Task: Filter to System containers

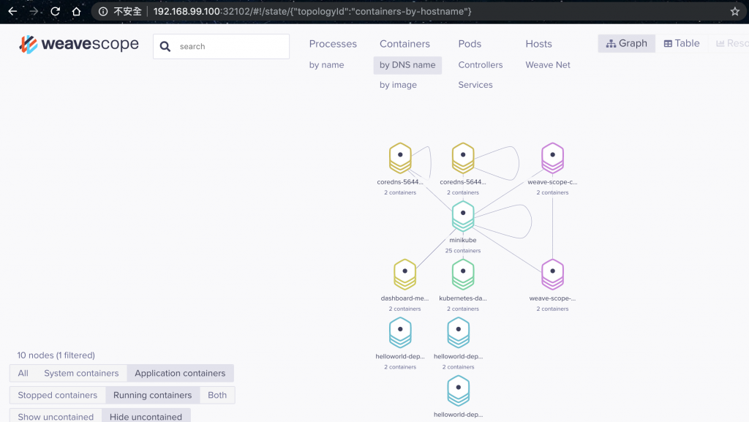Action: [x=81, y=373]
